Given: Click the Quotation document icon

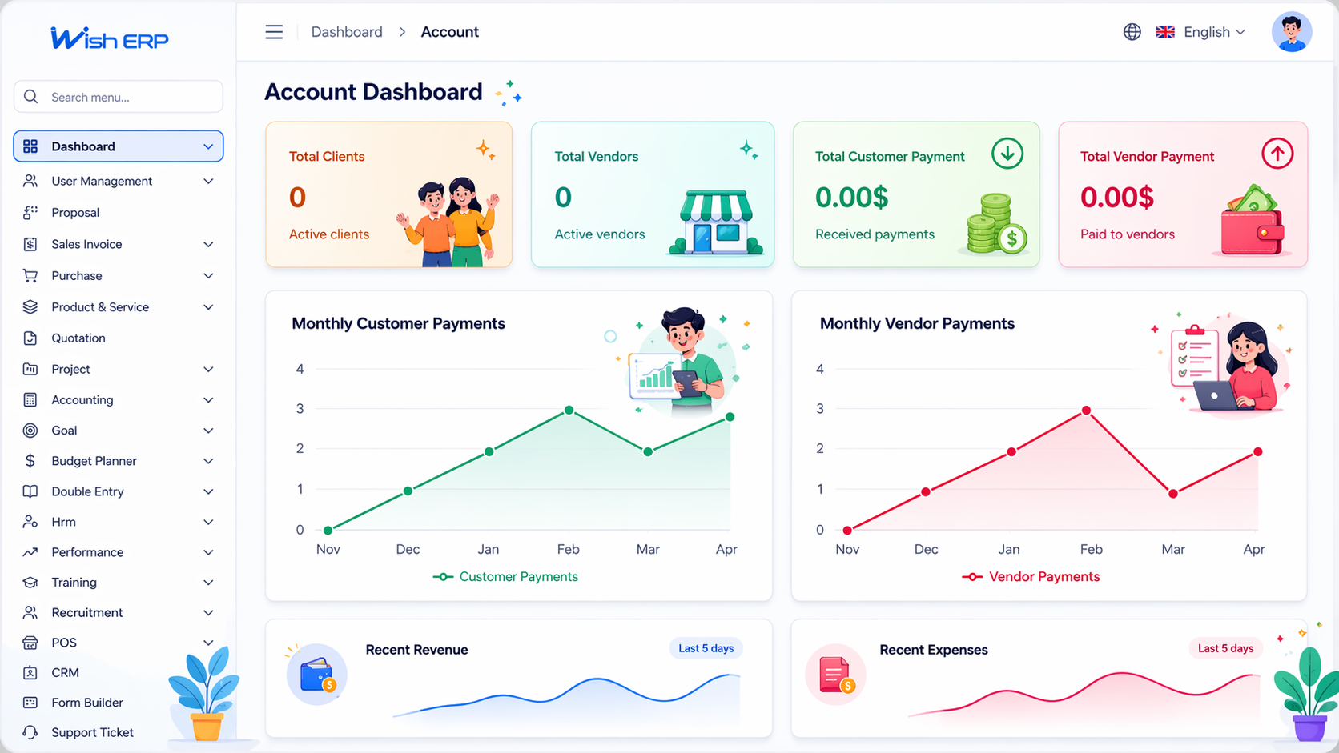Looking at the screenshot, I should (x=30, y=338).
